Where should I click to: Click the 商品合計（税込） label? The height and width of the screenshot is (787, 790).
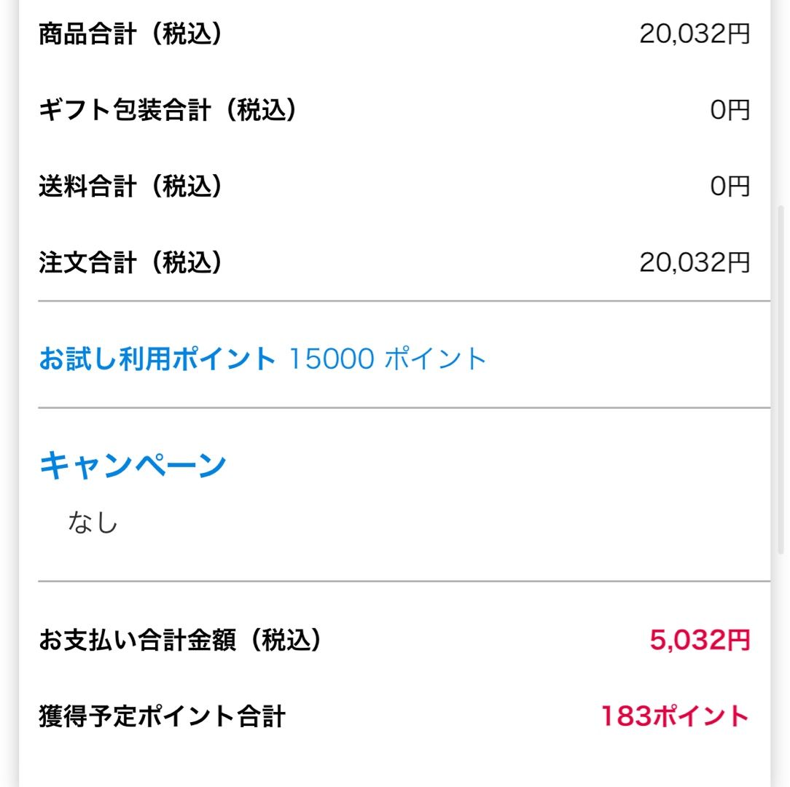click(x=130, y=34)
